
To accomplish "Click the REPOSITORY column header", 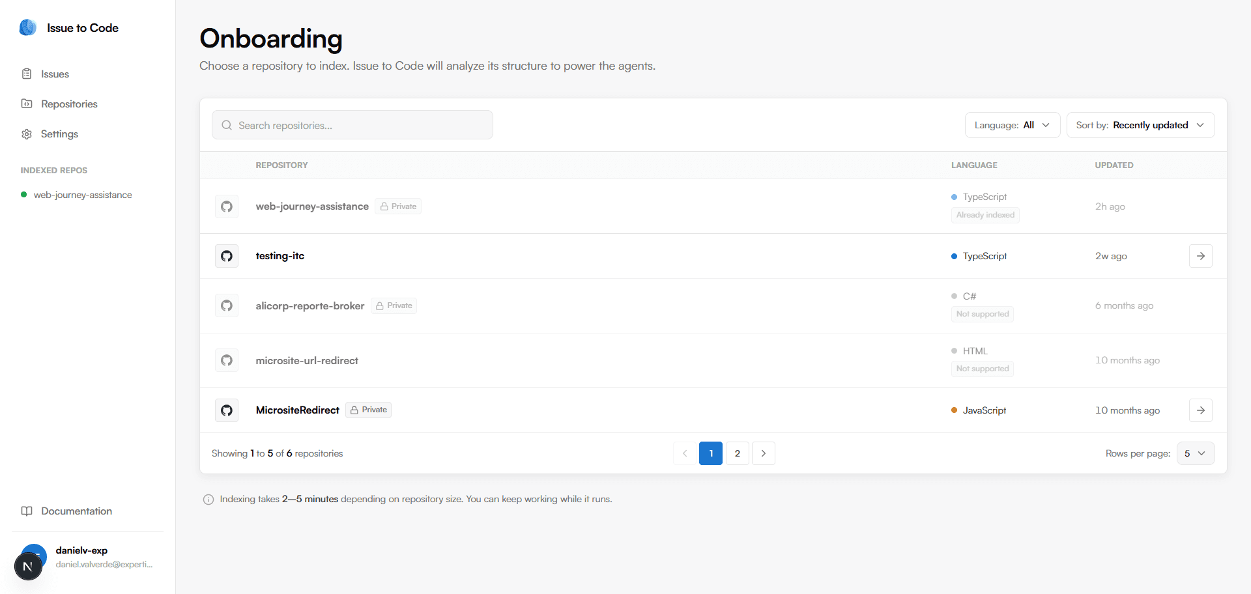I will click(x=281, y=165).
